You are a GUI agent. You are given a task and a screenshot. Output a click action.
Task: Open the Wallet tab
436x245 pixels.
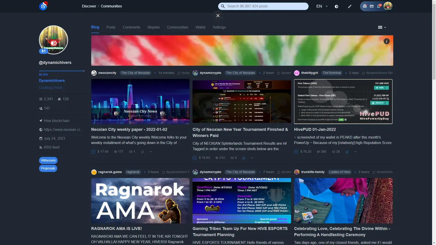click(x=200, y=27)
